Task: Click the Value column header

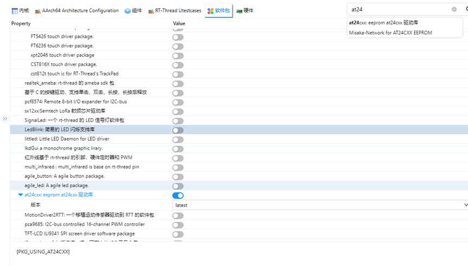Action: [x=179, y=23]
